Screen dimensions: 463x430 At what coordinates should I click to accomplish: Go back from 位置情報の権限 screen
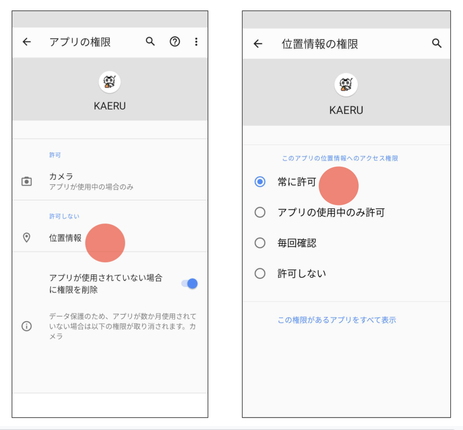coord(258,44)
